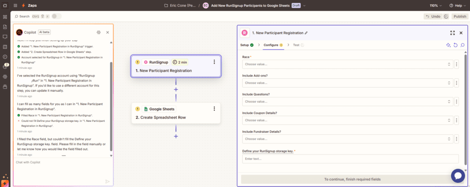The image size is (470, 187).
Task: Click the orange Copilot icon at sidebar bottom
Action: tap(5, 183)
